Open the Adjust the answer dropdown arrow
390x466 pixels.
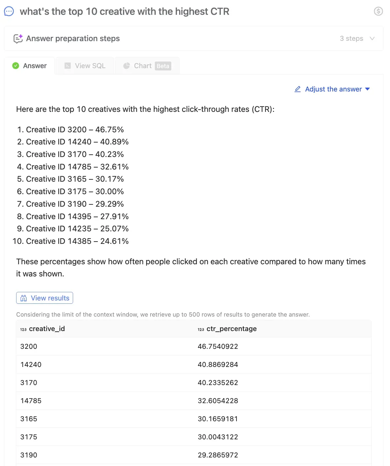tap(368, 89)
